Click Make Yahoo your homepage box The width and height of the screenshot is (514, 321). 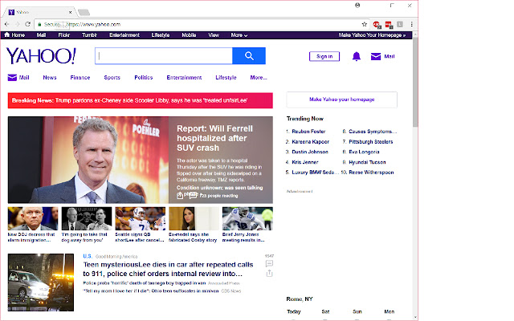pyautogui.click(x=341, y=100)
